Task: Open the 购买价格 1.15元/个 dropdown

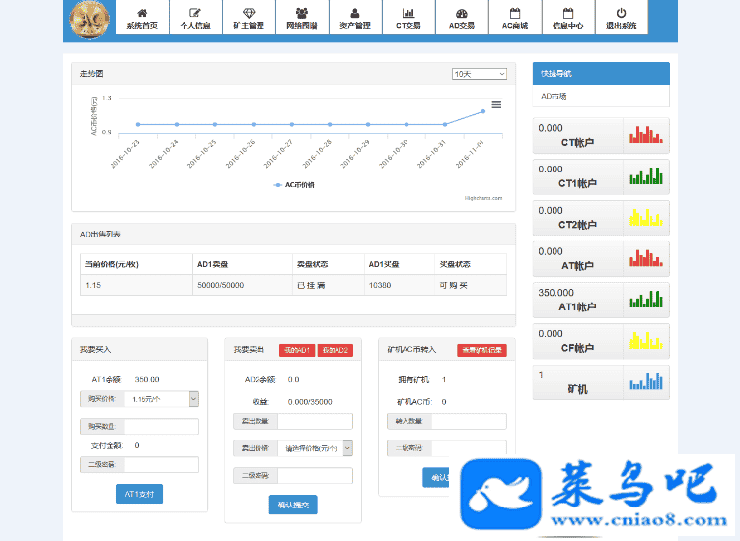Action: [160, 399]
